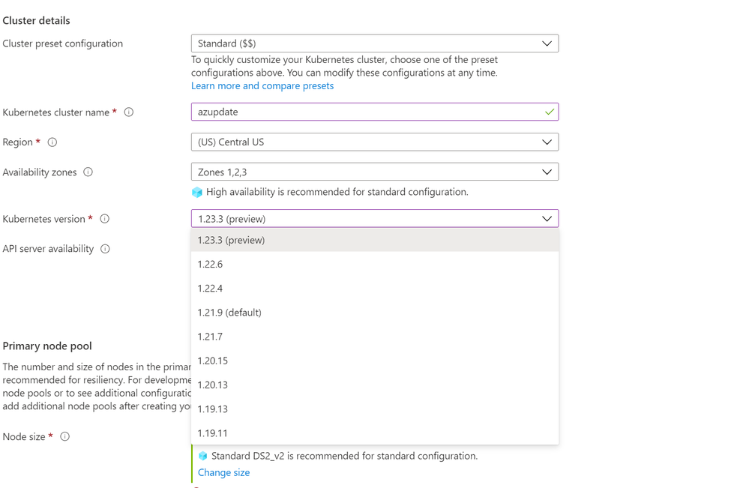Open Learn more and compare presets link
The image size is (749, 488).
(x=262, y=86)
